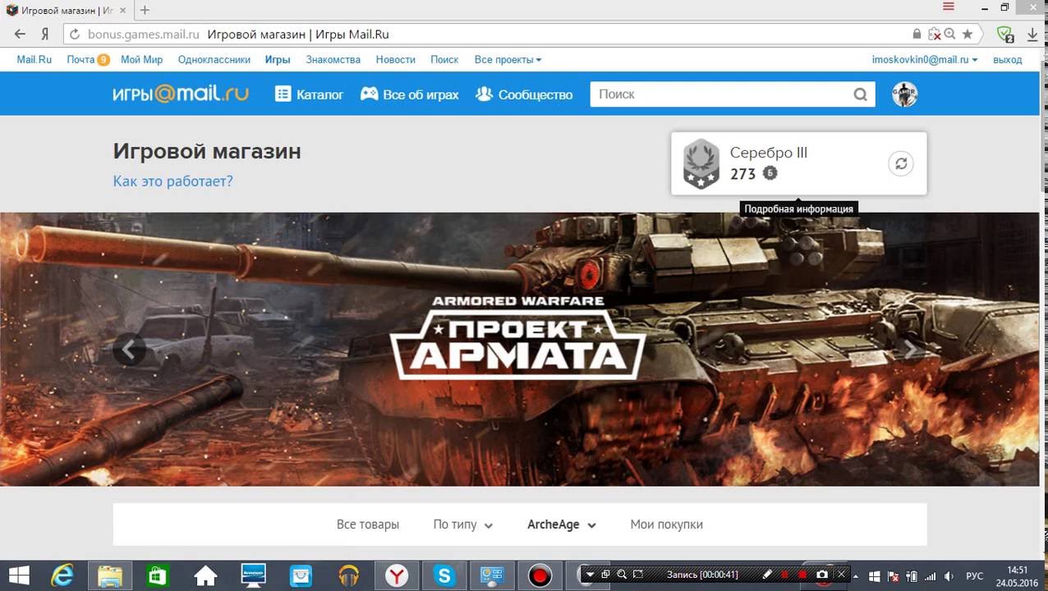Open the Проект Армата banner
This screenshot has width=1048, height=591.
[519, 349]
